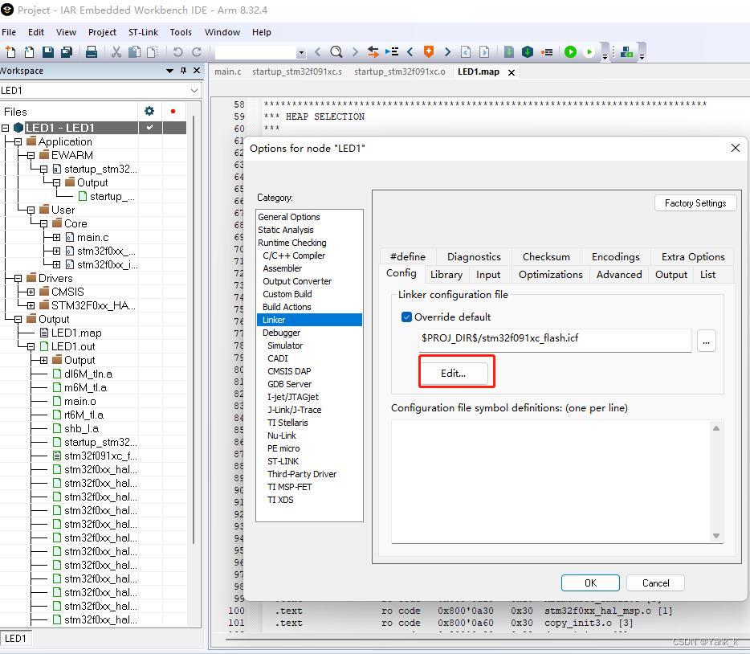Screen dimensions: 750x654
Task: Click the Go To line icon
Action: click(x=392, y=51)
